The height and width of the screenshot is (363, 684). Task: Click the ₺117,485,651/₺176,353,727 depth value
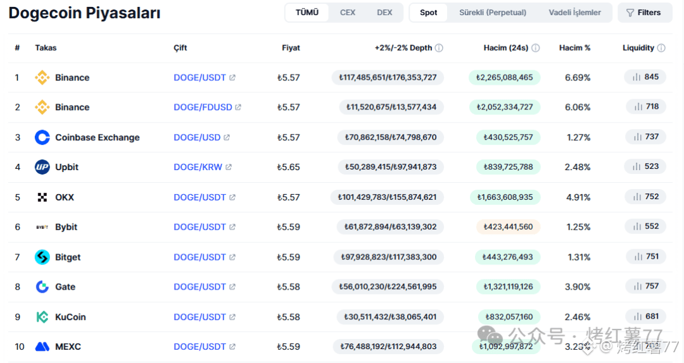[x=388, y=78]
